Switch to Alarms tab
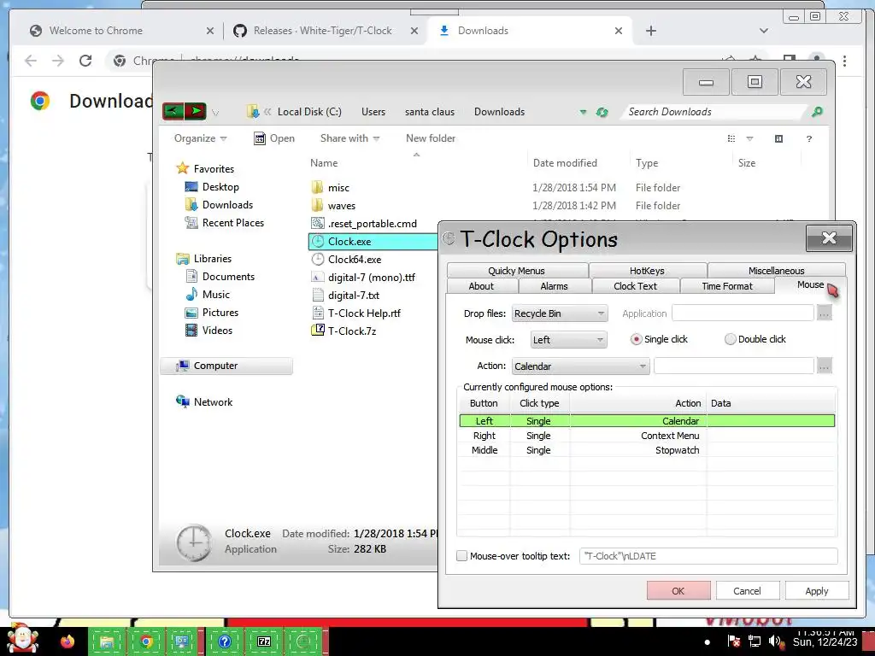 click(x=554, y=286)
